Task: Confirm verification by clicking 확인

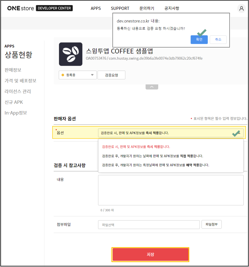Action: pos(199,39)
